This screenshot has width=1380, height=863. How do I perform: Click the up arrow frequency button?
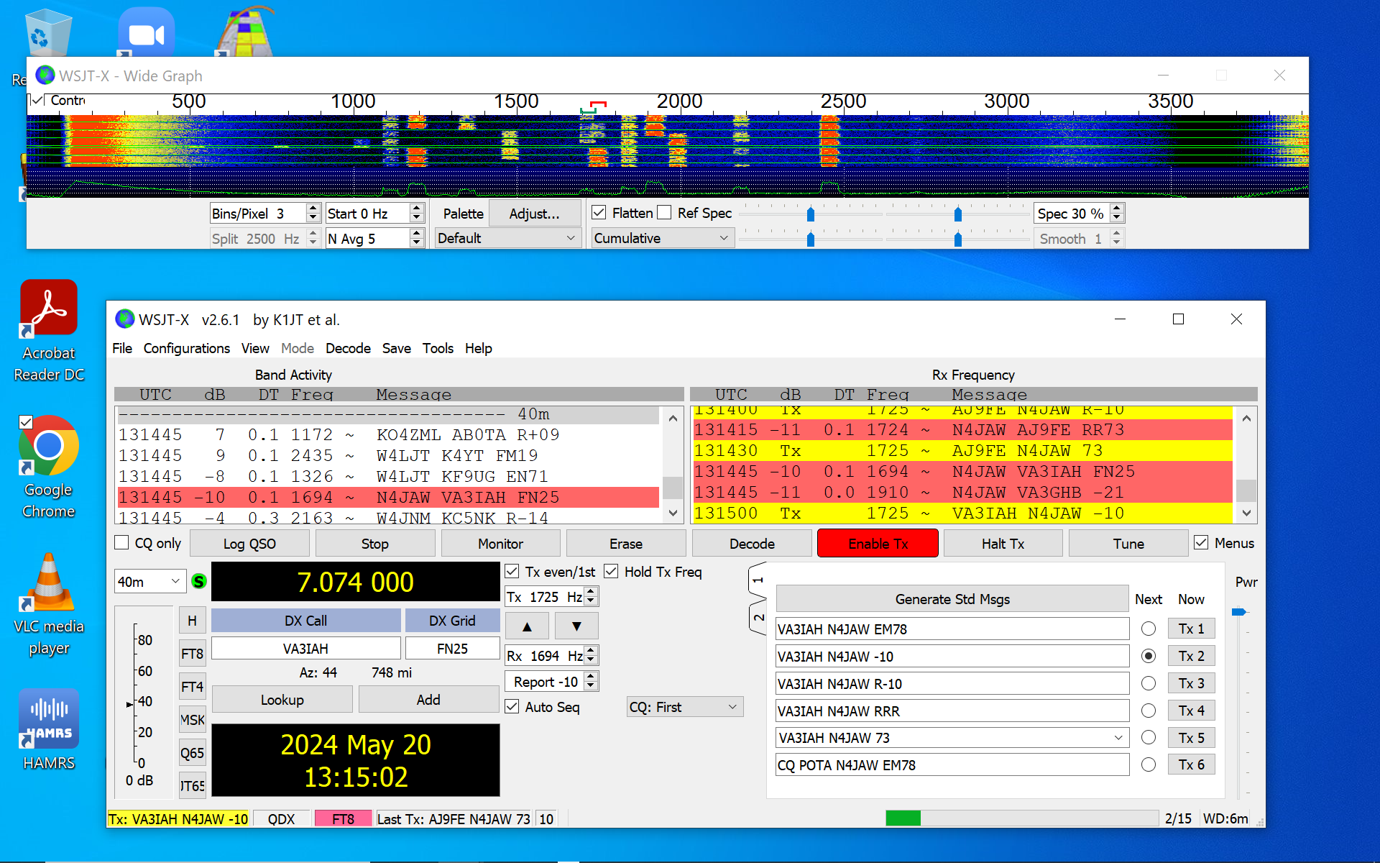(x=527, y=626)
